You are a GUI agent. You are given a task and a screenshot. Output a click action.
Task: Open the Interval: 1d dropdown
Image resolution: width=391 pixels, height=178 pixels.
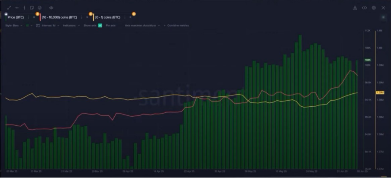coord(48,25)
